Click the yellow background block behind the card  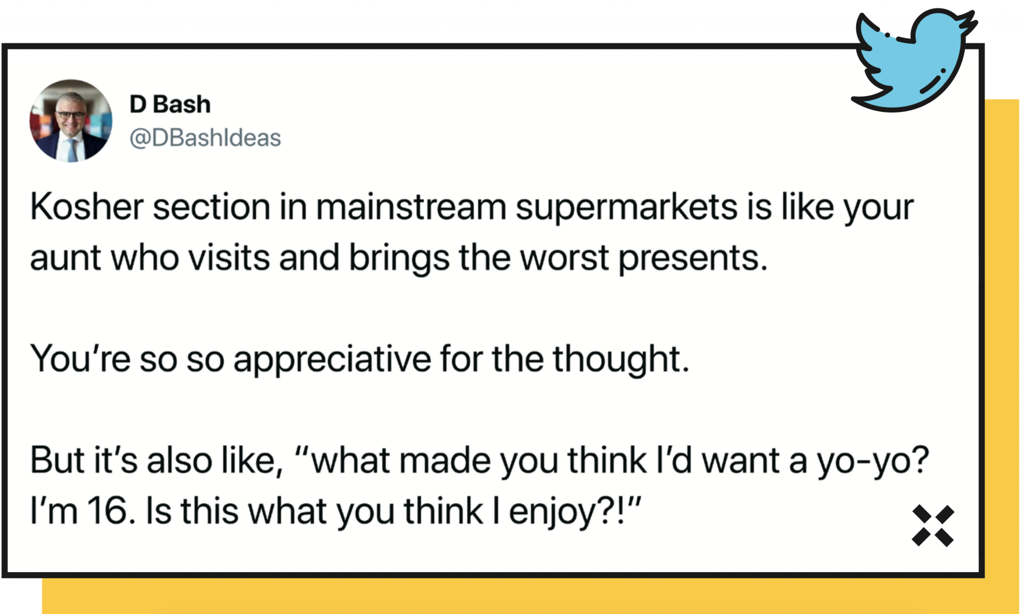(x=498, y=597)
